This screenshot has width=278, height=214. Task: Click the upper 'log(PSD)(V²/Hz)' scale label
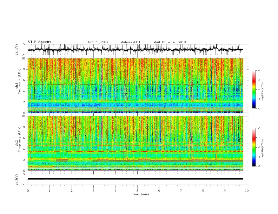tap(263, 91)
